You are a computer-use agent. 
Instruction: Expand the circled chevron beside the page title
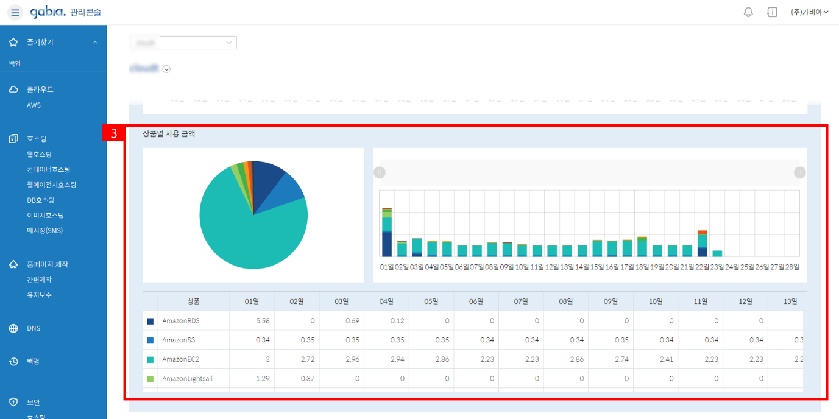[166, 69]
